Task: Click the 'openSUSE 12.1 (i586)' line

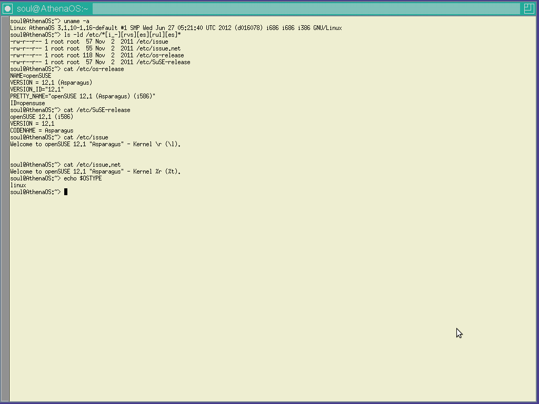Action: click(42, 117)
